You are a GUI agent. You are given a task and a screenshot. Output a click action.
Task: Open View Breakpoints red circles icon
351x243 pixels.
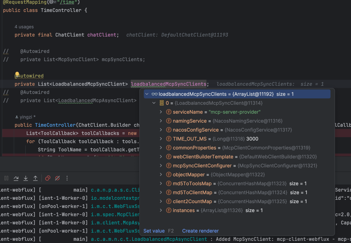click(x=48, y=178)
